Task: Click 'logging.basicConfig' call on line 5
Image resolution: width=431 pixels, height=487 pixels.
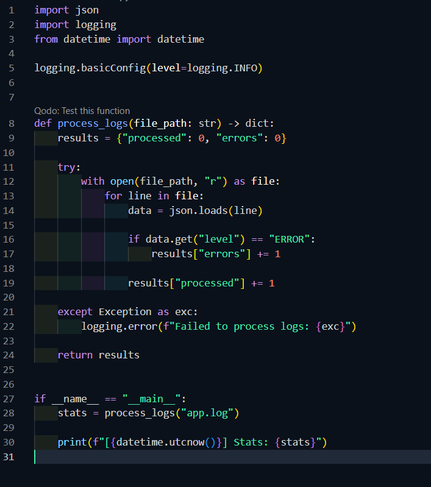Action: 148,68
